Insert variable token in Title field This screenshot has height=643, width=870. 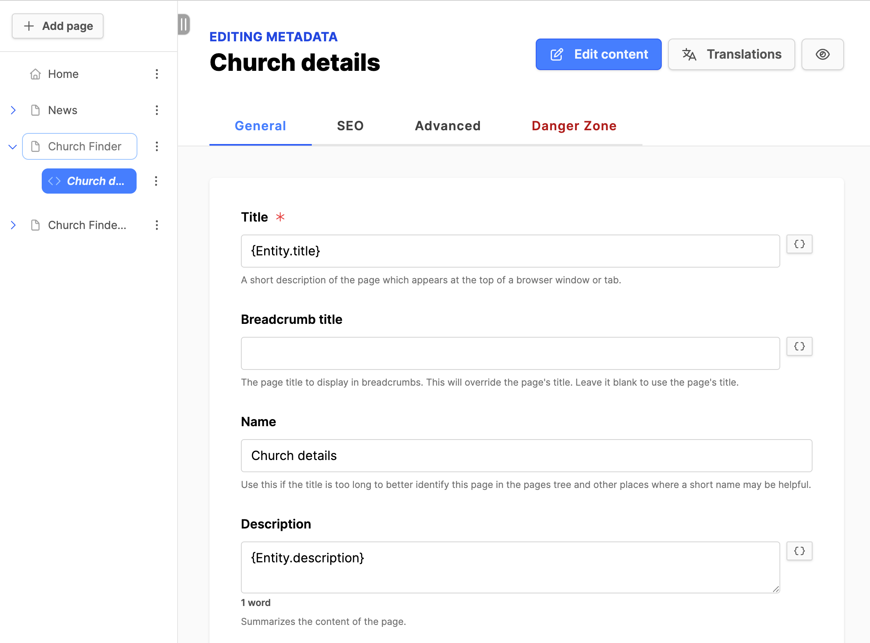[799, 244]
